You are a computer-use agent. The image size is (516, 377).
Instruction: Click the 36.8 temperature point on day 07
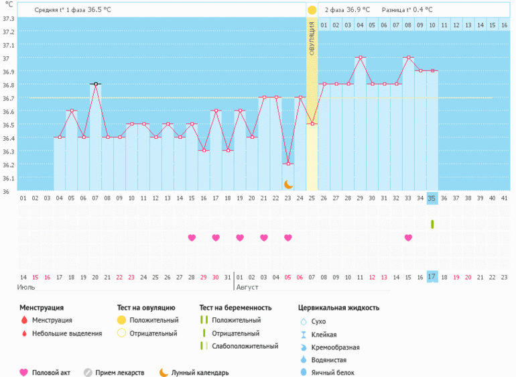[96, 85]
